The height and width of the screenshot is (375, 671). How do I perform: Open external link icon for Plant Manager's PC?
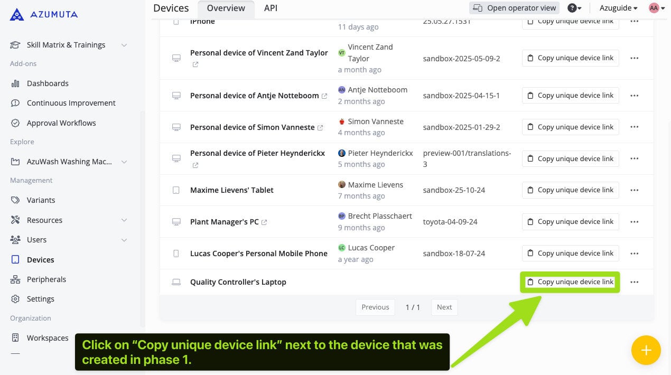click(264, 222)
